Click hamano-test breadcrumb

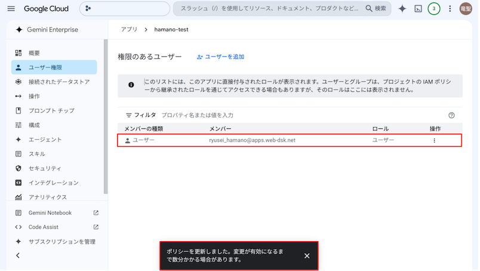(171, 29)
